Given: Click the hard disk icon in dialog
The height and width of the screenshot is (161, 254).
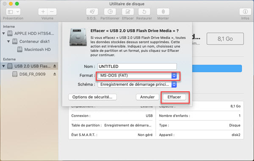Looking at the screenshot, I should pyautogui.click(x=78, y=37).
